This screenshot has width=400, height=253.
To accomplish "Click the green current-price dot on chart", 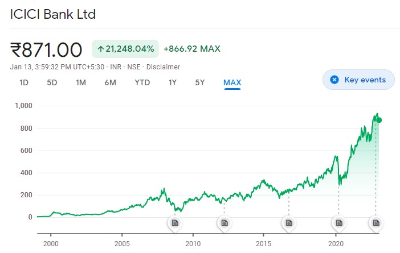I will tap(379, 120).
